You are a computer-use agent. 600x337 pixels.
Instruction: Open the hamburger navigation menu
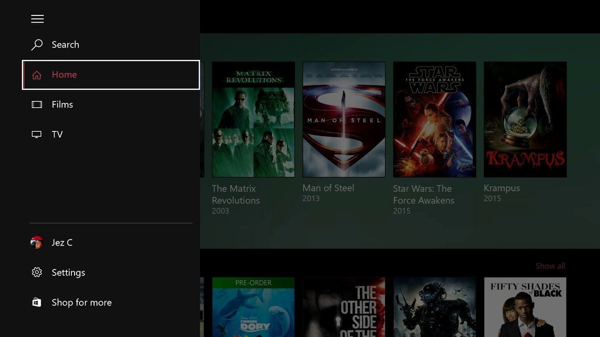pyautogui.click(x=37, y=18)
